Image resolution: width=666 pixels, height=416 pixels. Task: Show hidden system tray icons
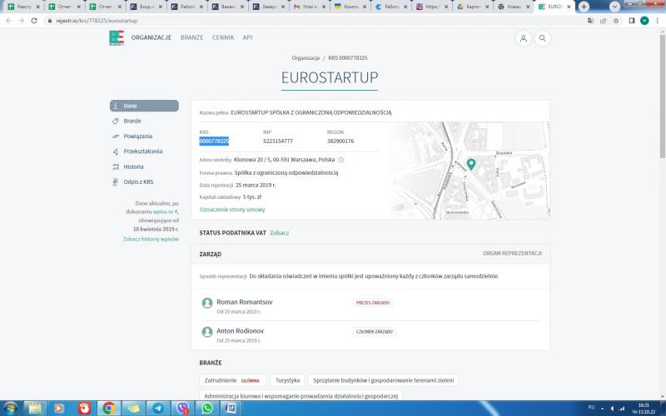(602, 409)
